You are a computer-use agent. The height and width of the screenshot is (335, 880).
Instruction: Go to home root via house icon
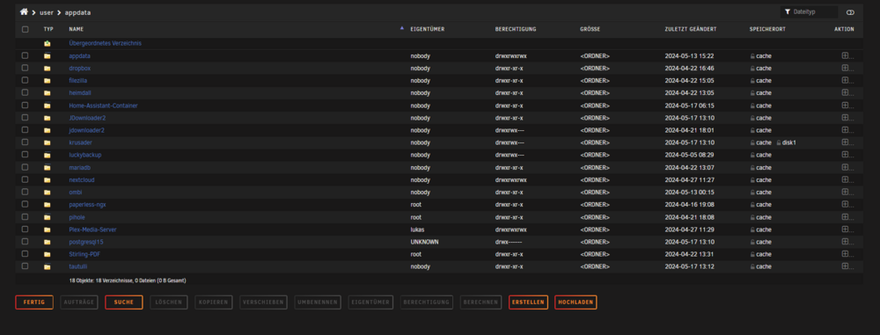pyautogui.click(x=24, y=11)
